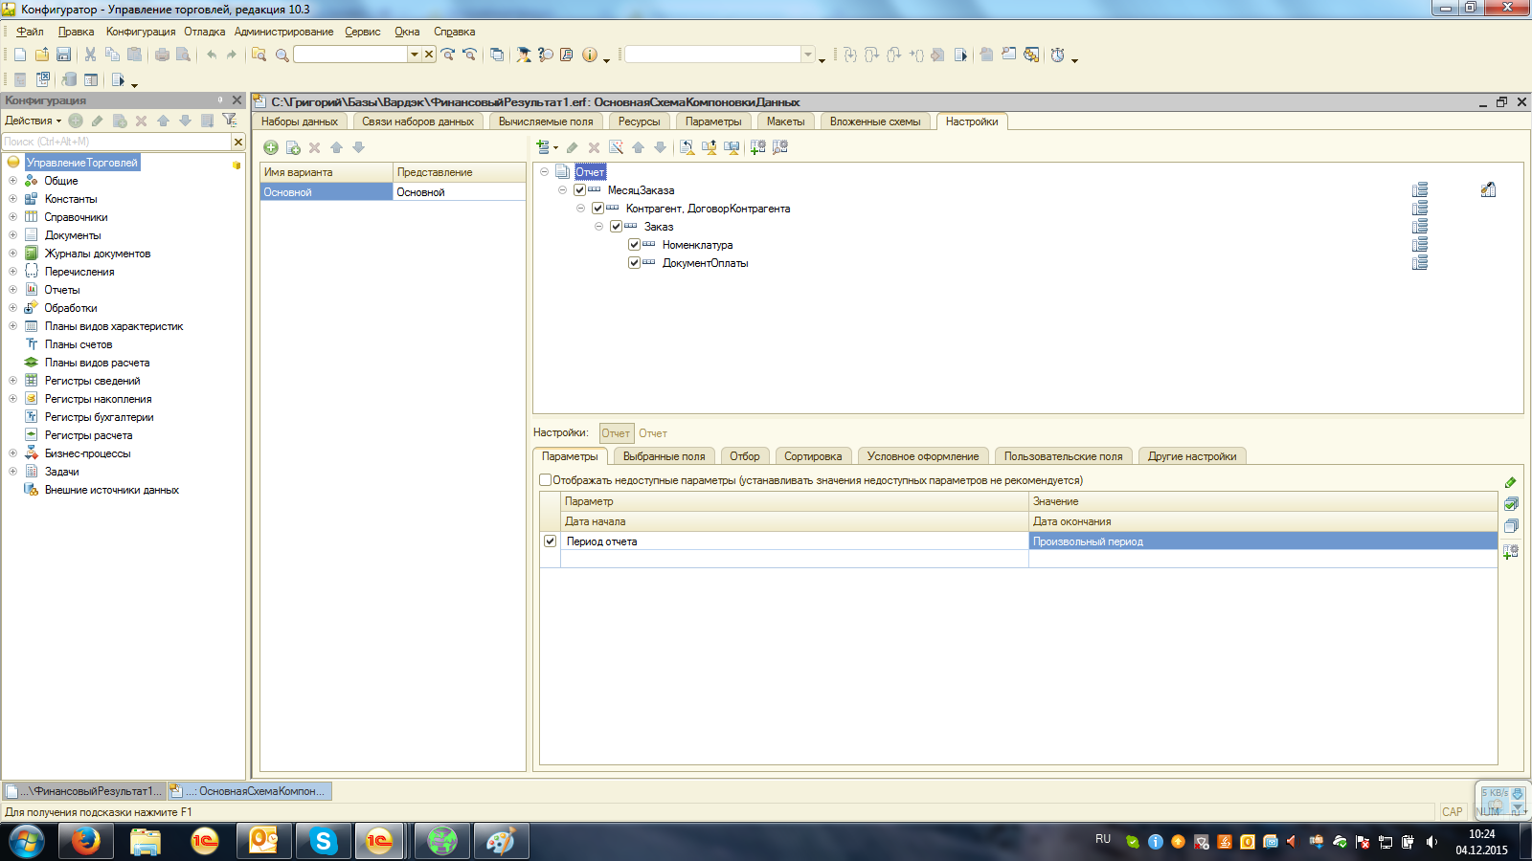This screenshot has height=861, width=1532.
Task: Switch to ФинансовыйРезультат1 window button
Action: click(x=84, y=791)
